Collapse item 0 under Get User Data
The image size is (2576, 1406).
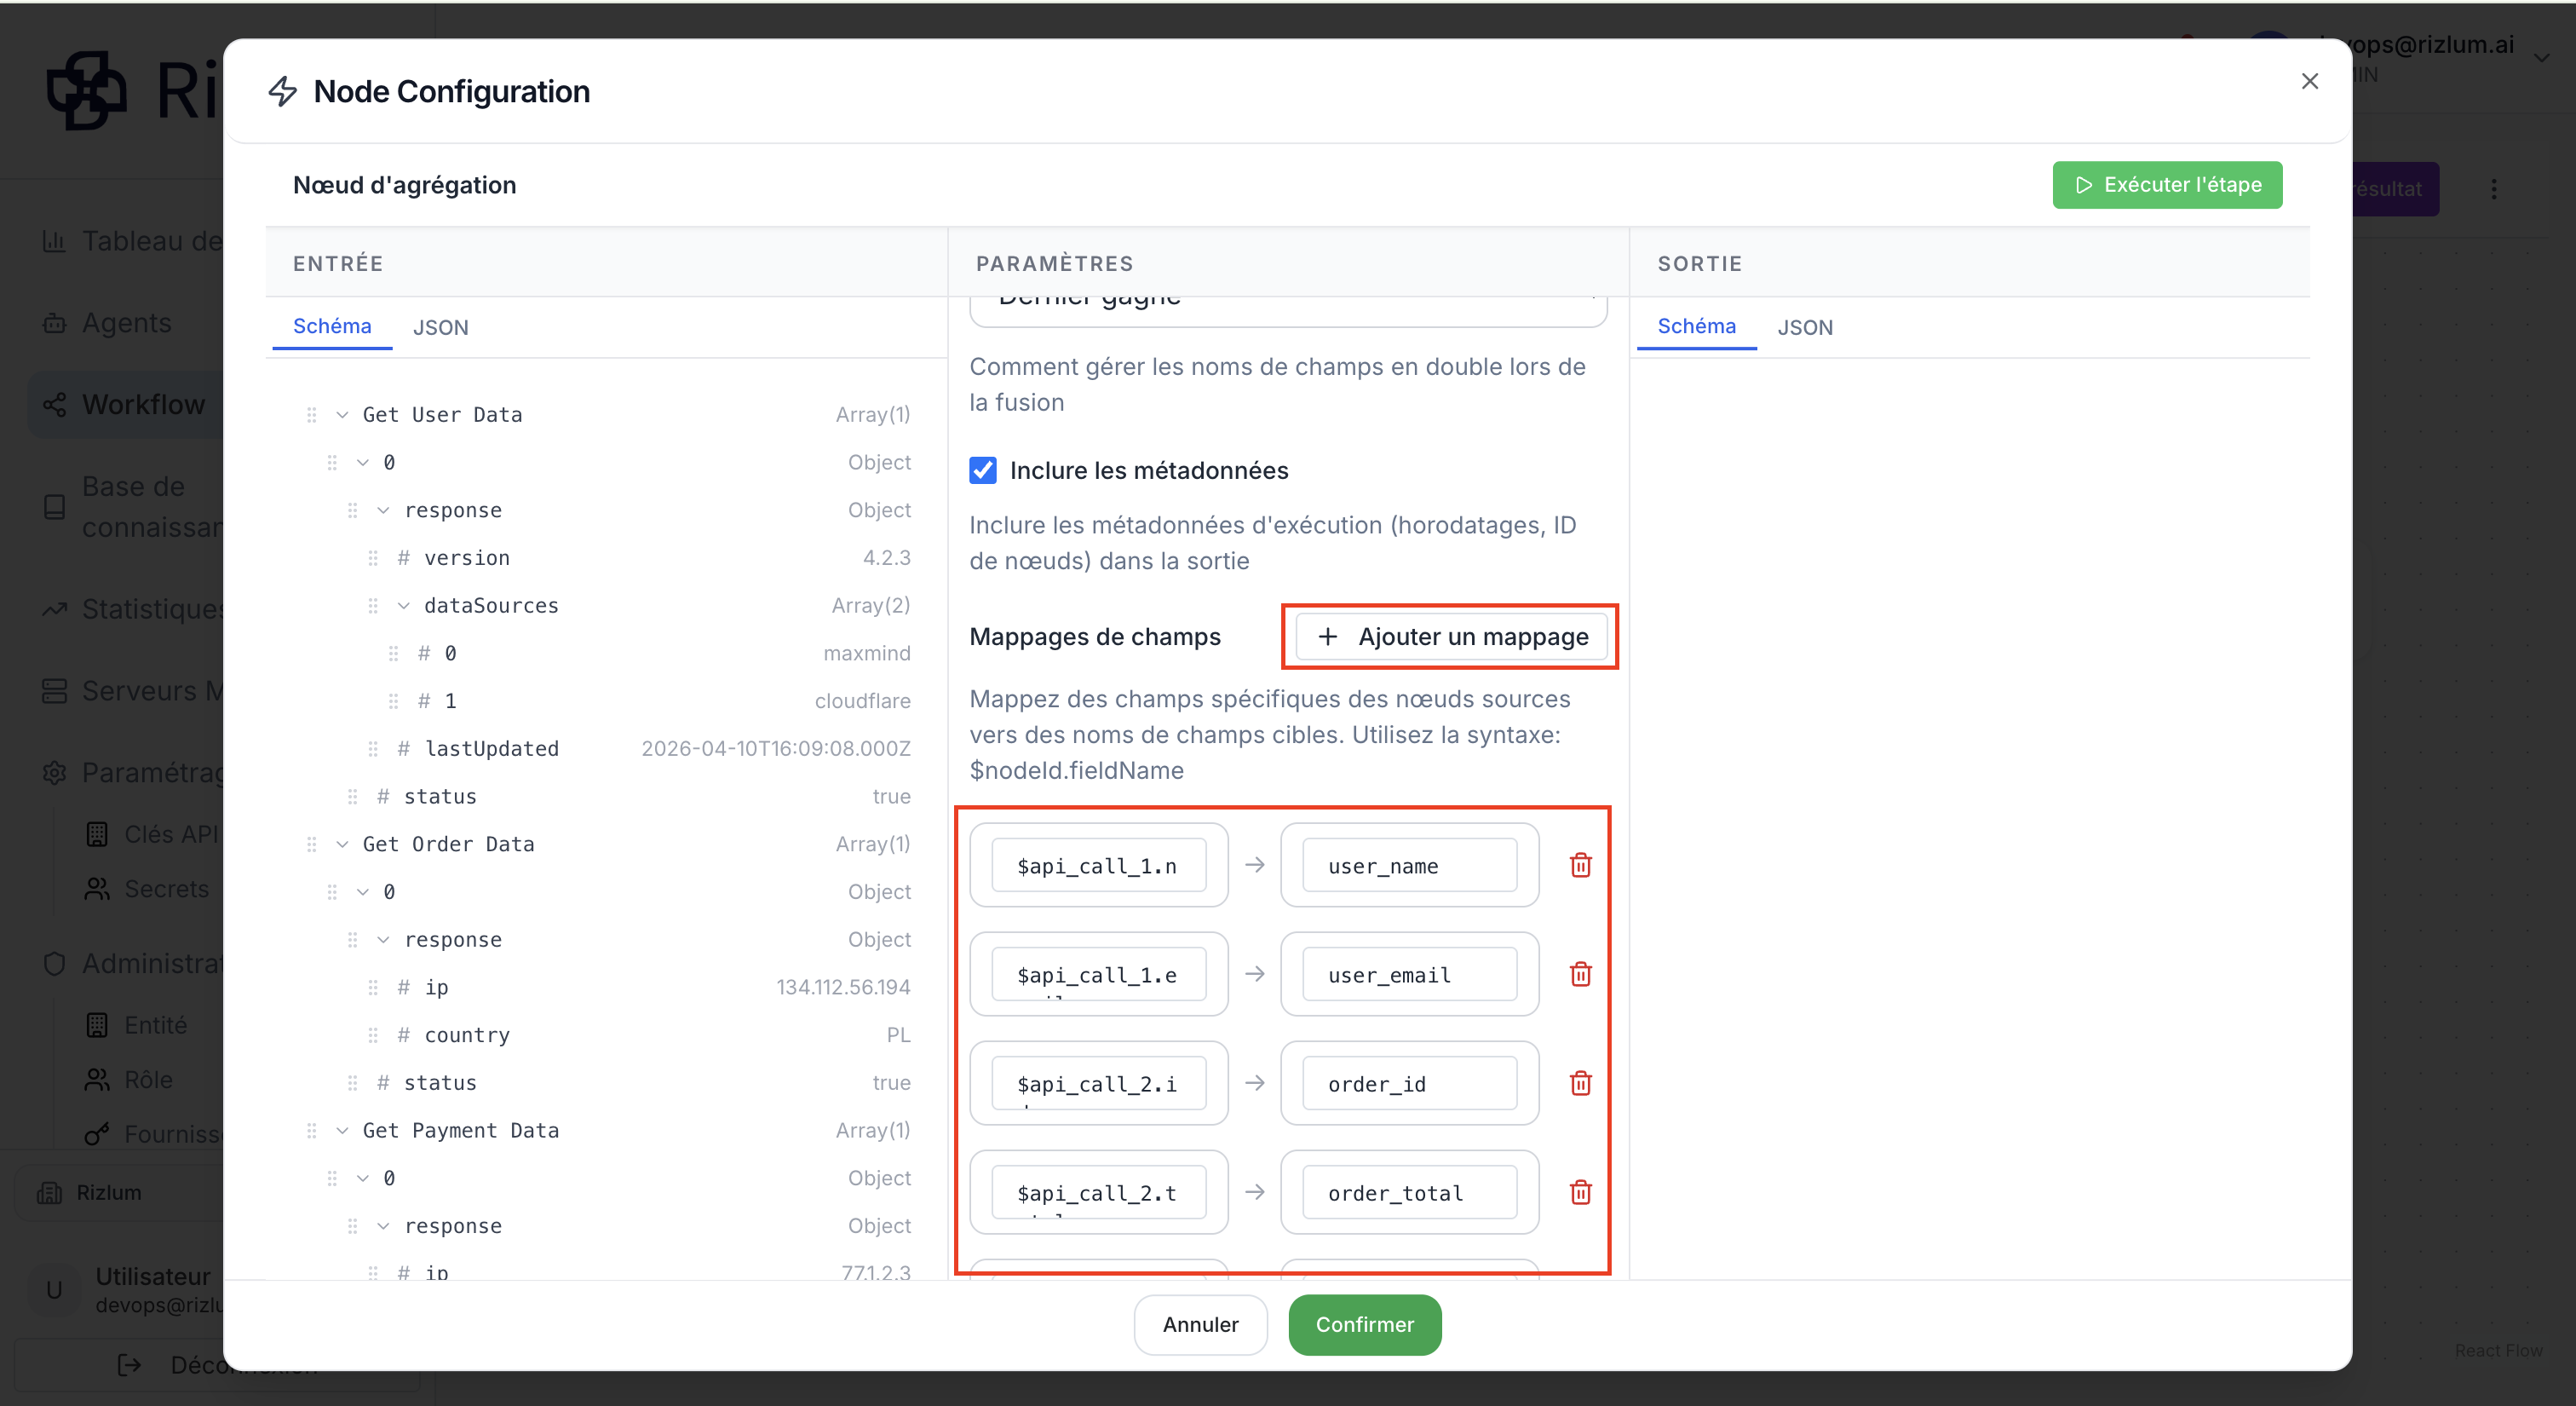pyautogui.click(x=362, y=462)
